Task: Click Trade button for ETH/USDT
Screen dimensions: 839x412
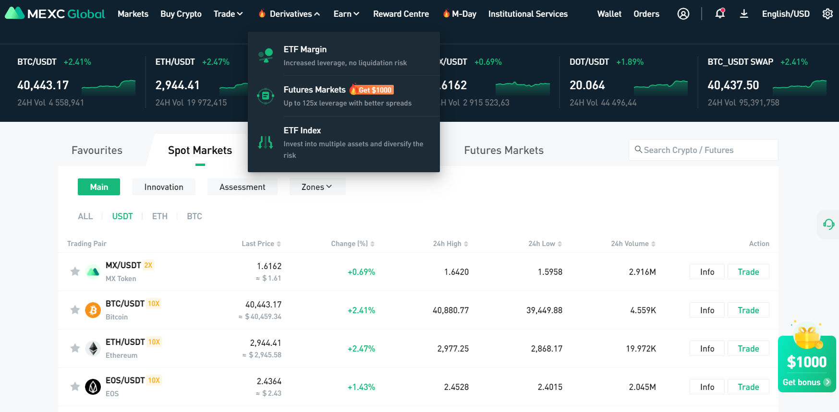Action: (x=748, y=348)
